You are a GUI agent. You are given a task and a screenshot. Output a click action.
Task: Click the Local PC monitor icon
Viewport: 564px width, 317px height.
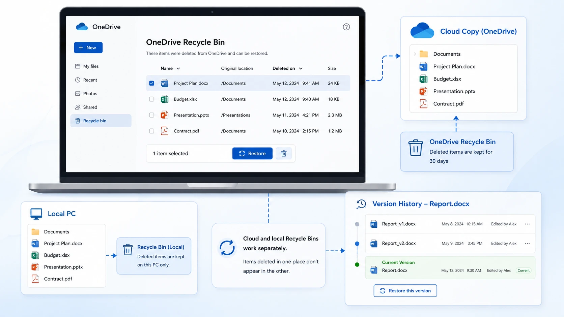tap(36, 214)
